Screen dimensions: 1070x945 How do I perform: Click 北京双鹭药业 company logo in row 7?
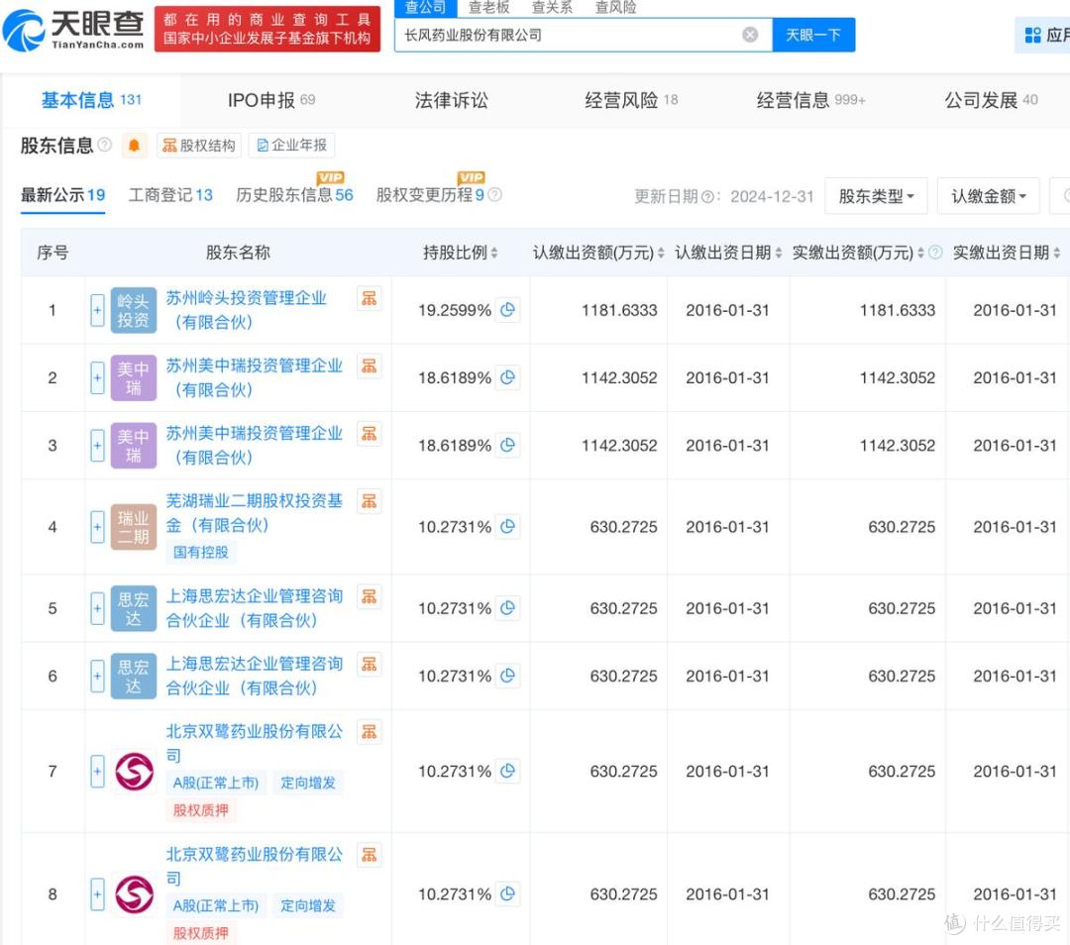134,772
